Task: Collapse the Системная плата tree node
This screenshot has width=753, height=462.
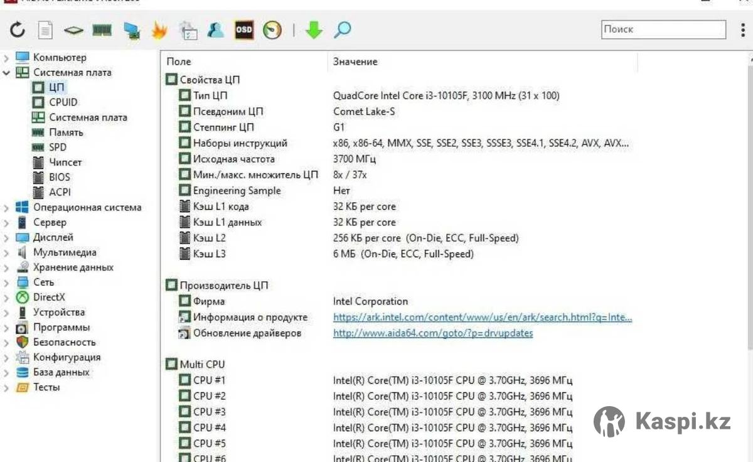Action: [x=6, y=73]
